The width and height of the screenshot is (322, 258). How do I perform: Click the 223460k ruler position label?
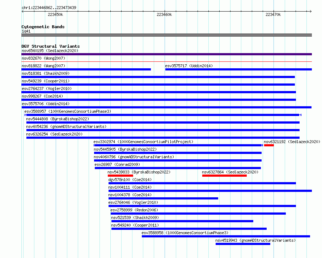pyautogui.click(x=164, y=14)
